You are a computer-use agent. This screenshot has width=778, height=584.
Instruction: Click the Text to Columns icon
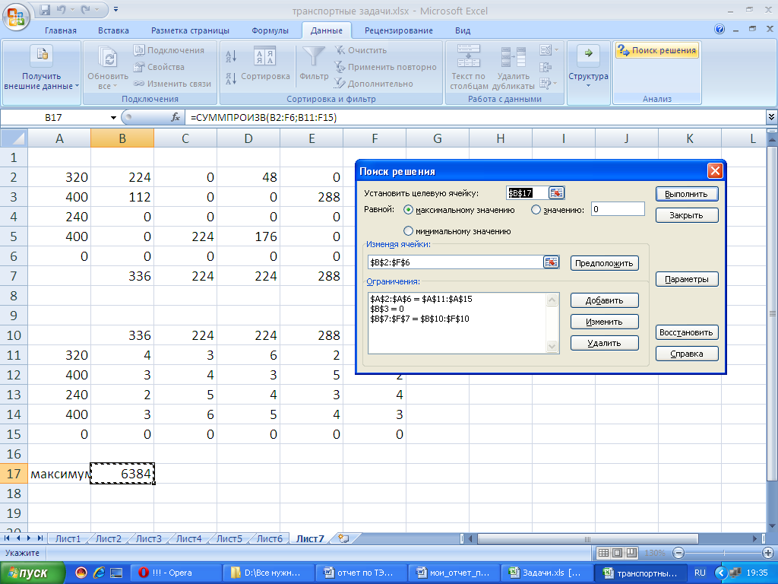coord(468,56)
